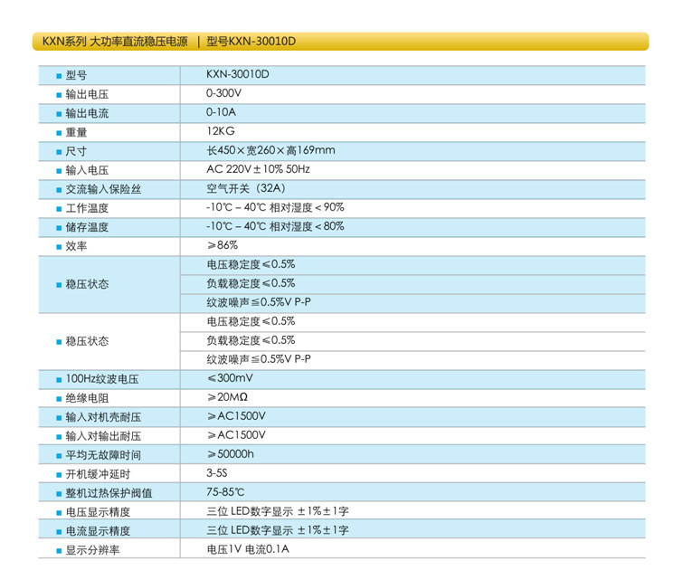The width and height of the screenshot is (683, 580).
Task: Click the '输出电流' row label
Action: point(87,113)
